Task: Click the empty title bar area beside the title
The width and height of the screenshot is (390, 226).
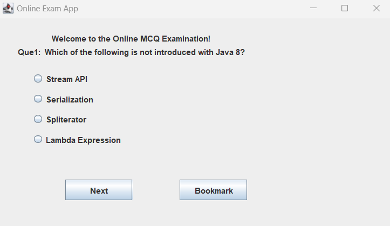Action: (x=189, y=9)
